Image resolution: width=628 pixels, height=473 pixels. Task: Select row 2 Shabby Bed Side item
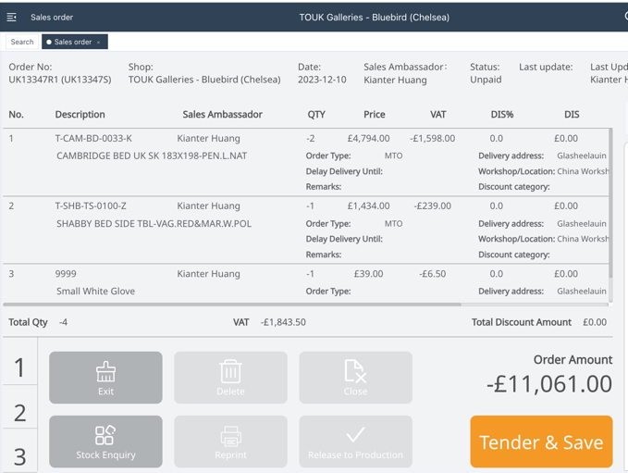click(154, 223)
